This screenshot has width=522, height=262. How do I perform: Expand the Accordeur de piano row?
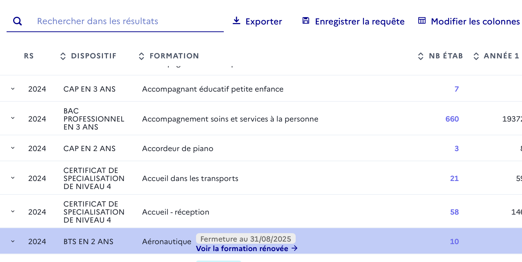(13, 148)
